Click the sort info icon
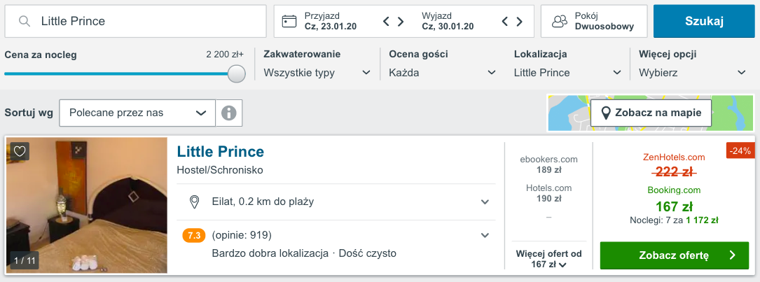The height and width of the screenshot is (282, 760). (x=228, y=113)
